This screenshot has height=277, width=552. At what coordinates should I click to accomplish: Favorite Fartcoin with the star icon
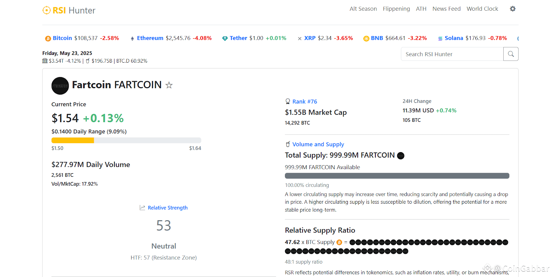tap(169, 85)
